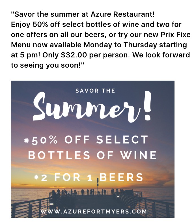Open the www.azurefortmyers.com link on the image
196x224 pixels.
(x=94, y=212)
